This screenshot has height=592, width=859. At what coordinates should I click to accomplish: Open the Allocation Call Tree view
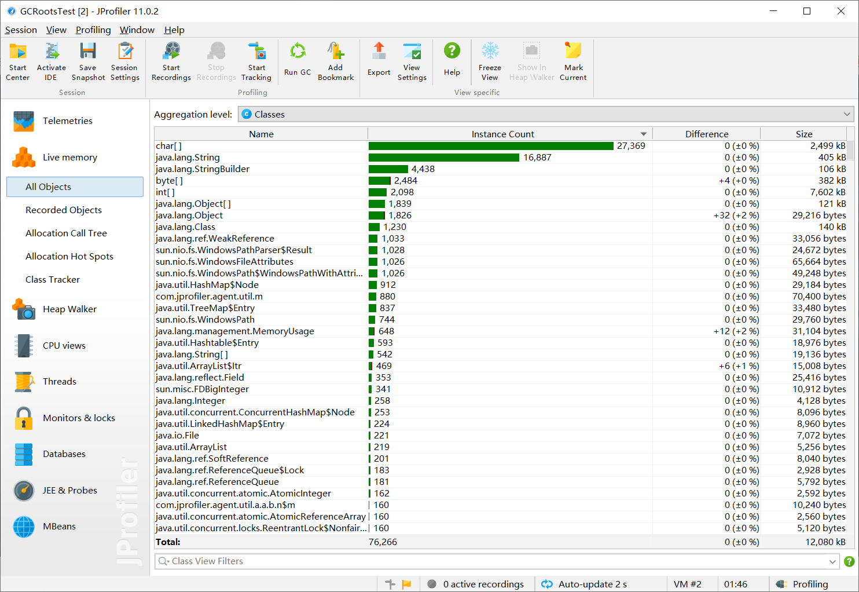point(66,233)
